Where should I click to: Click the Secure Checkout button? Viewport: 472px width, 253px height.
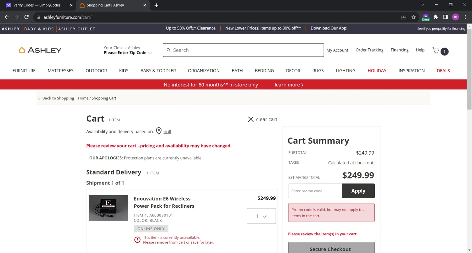coord(331,248)
